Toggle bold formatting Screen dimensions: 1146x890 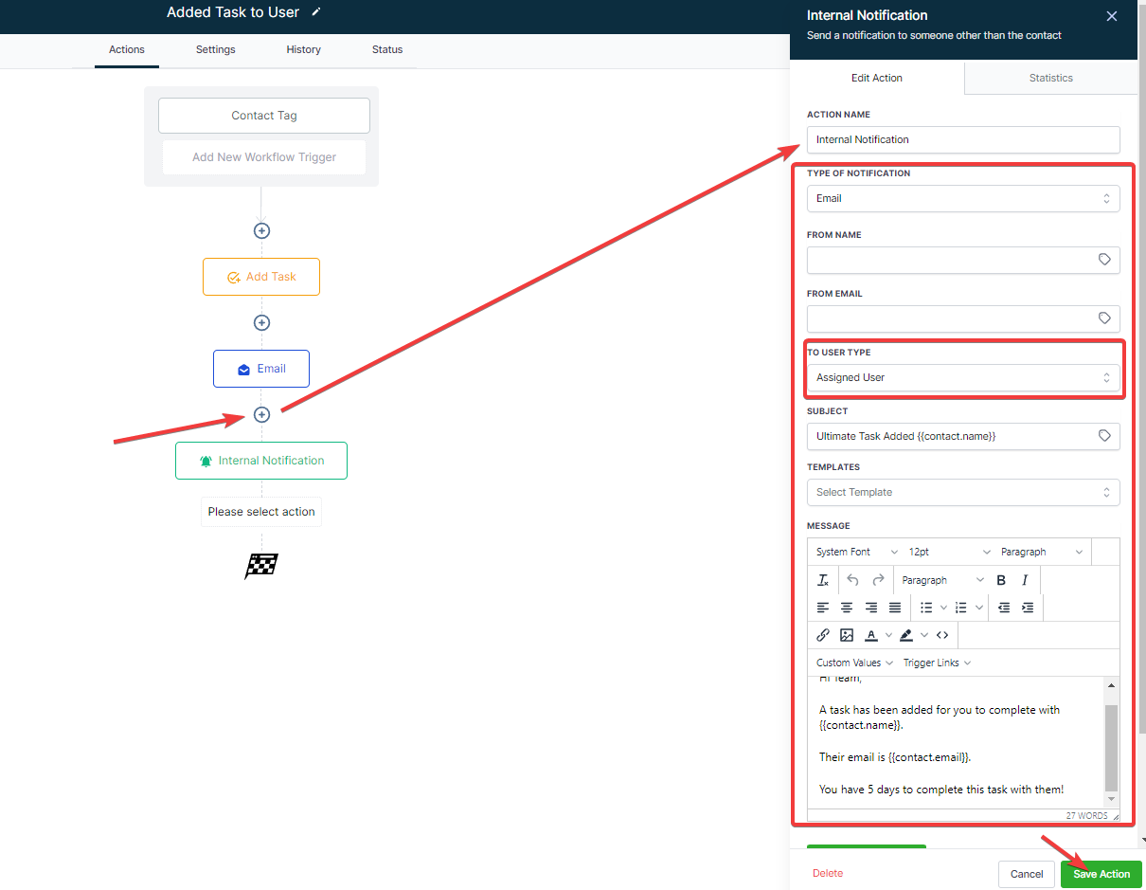[1001, 580]
